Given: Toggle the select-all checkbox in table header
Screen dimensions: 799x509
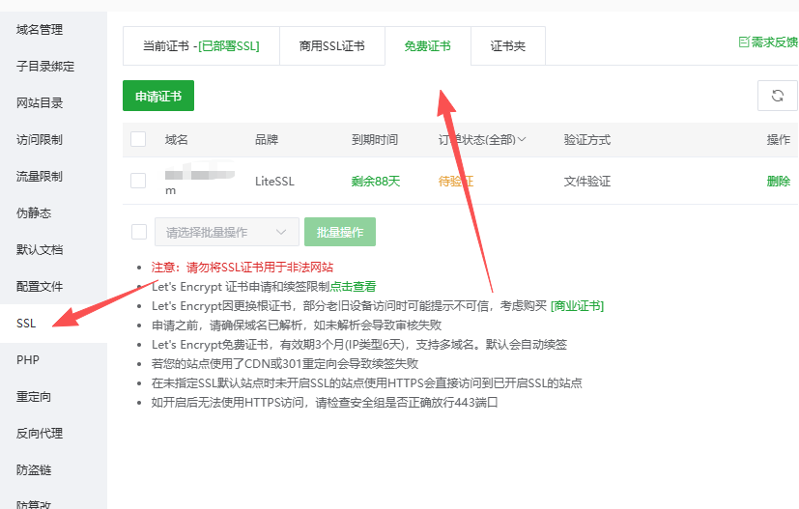Looking at the screenshot, I should click(x=138, y=139).
